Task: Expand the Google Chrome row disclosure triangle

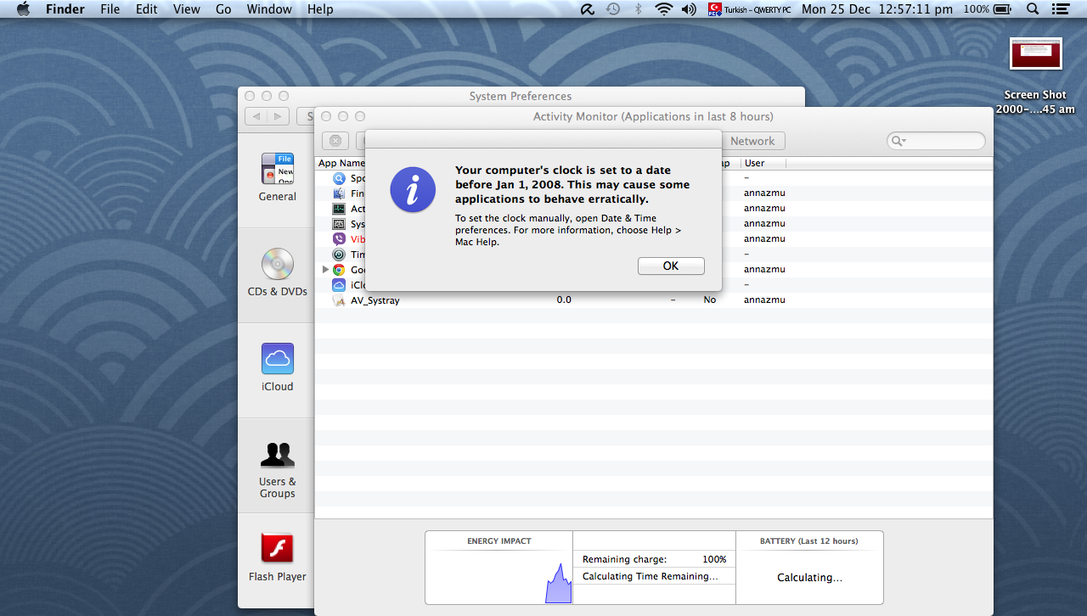Action: (324, 270)
